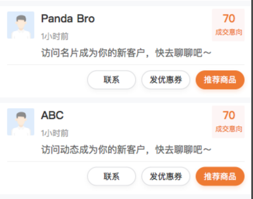Open the ABC customer name
This screenshot has width=253, height=199.
coord(52,115)
